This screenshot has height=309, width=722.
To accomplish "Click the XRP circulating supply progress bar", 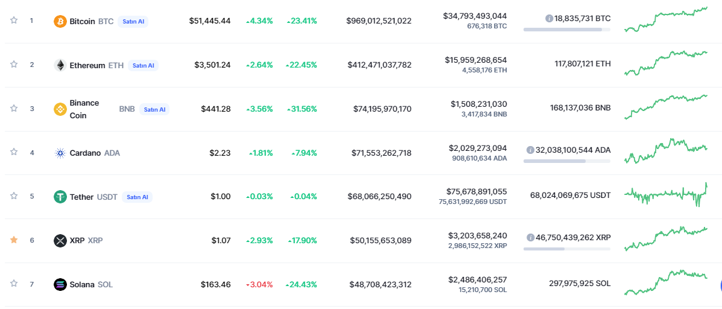I will point(566,249).
